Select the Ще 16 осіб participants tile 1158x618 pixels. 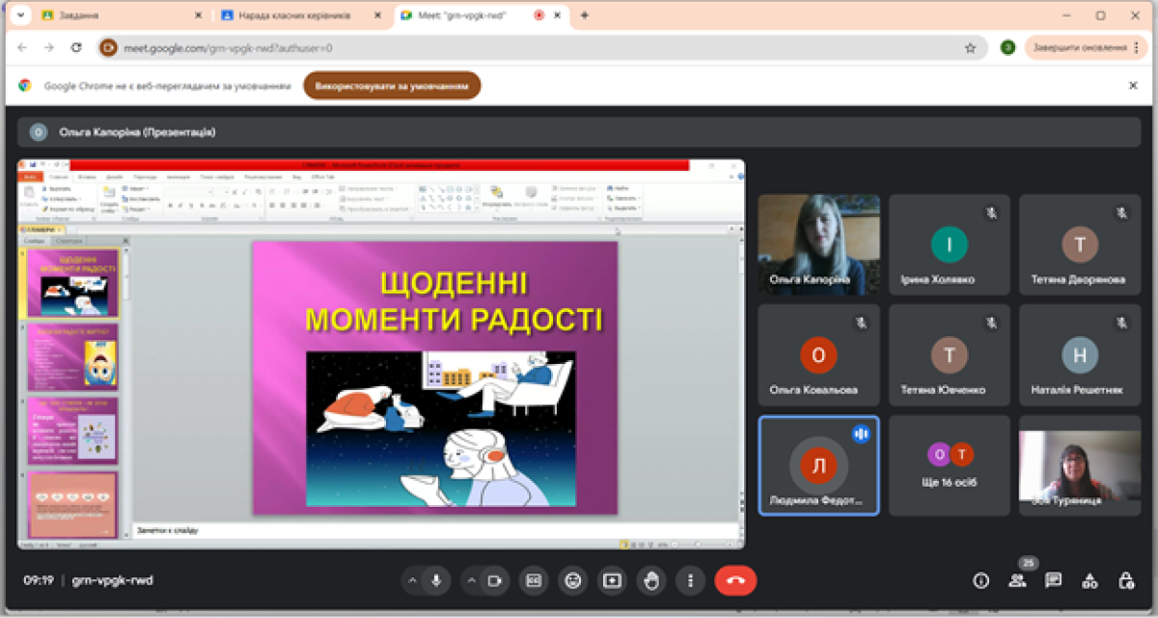(x=950, y=465)
